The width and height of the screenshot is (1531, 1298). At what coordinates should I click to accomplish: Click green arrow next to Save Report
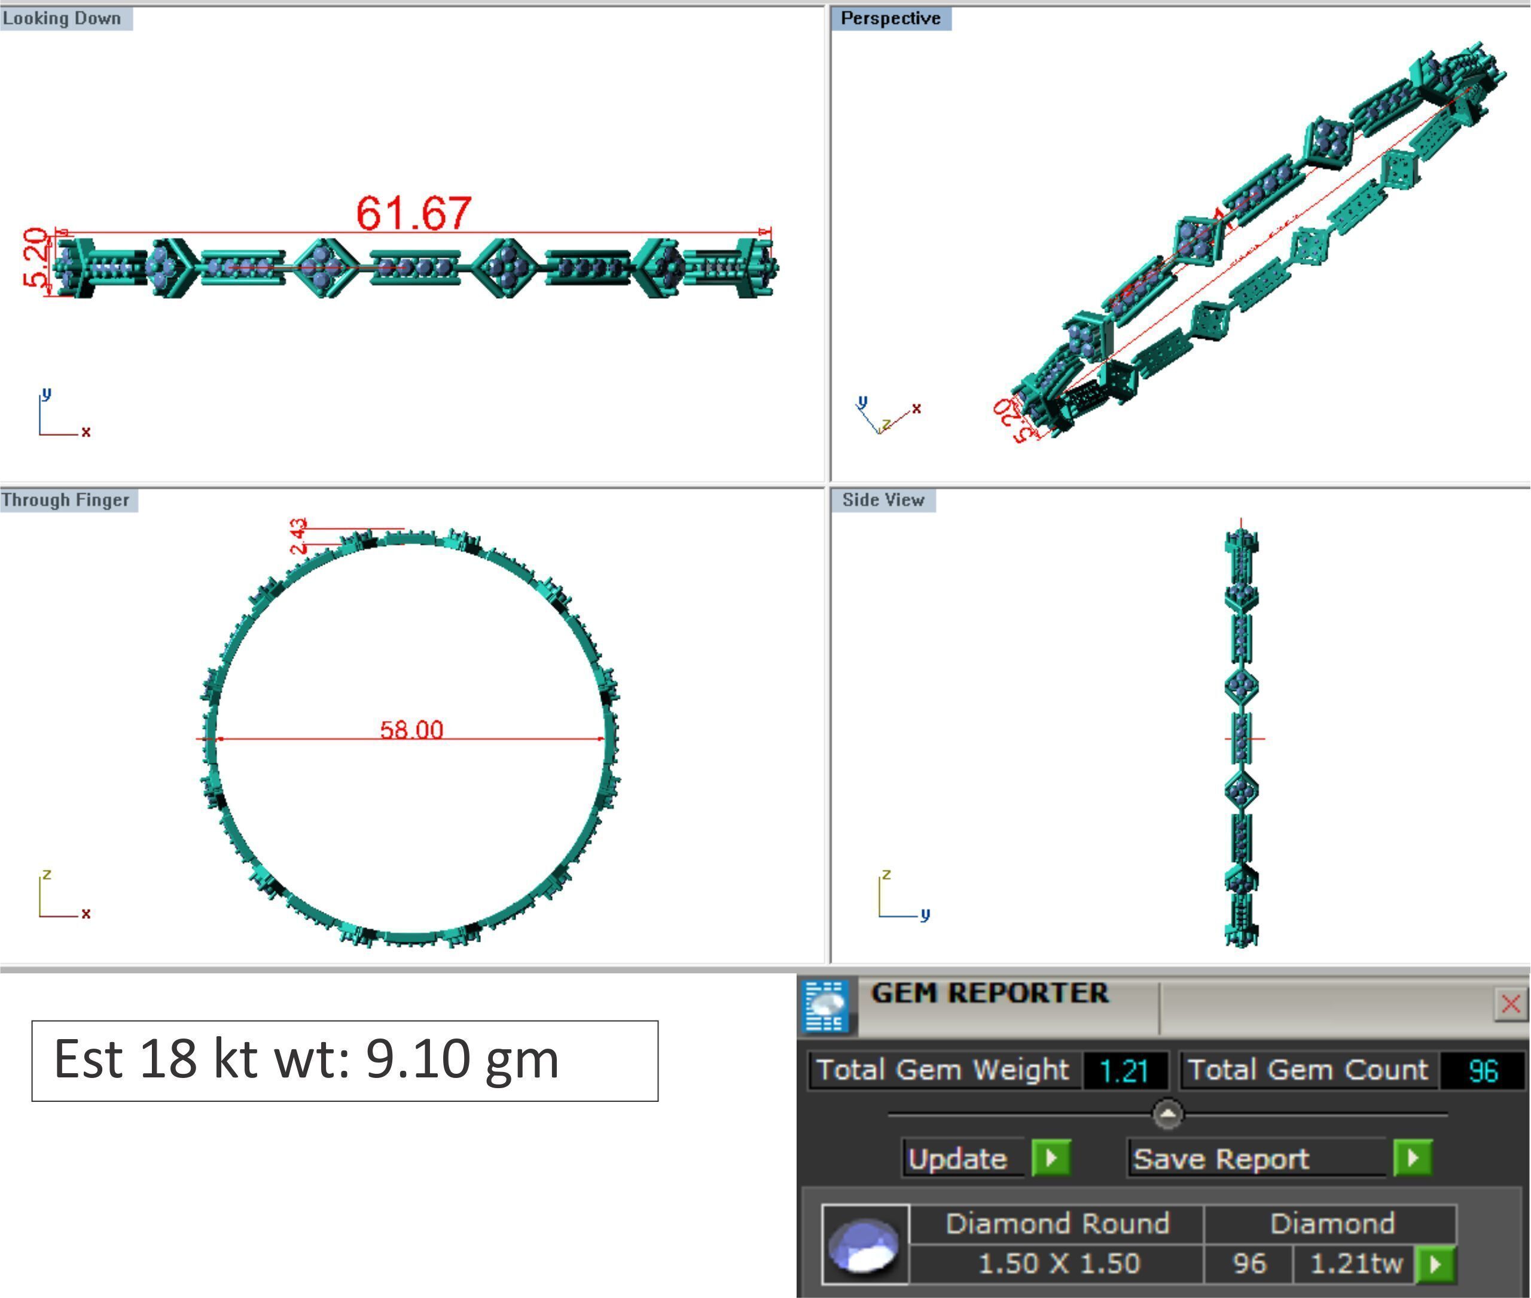point(1412,1158)
